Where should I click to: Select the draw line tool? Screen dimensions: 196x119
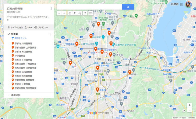pos(80,13)
